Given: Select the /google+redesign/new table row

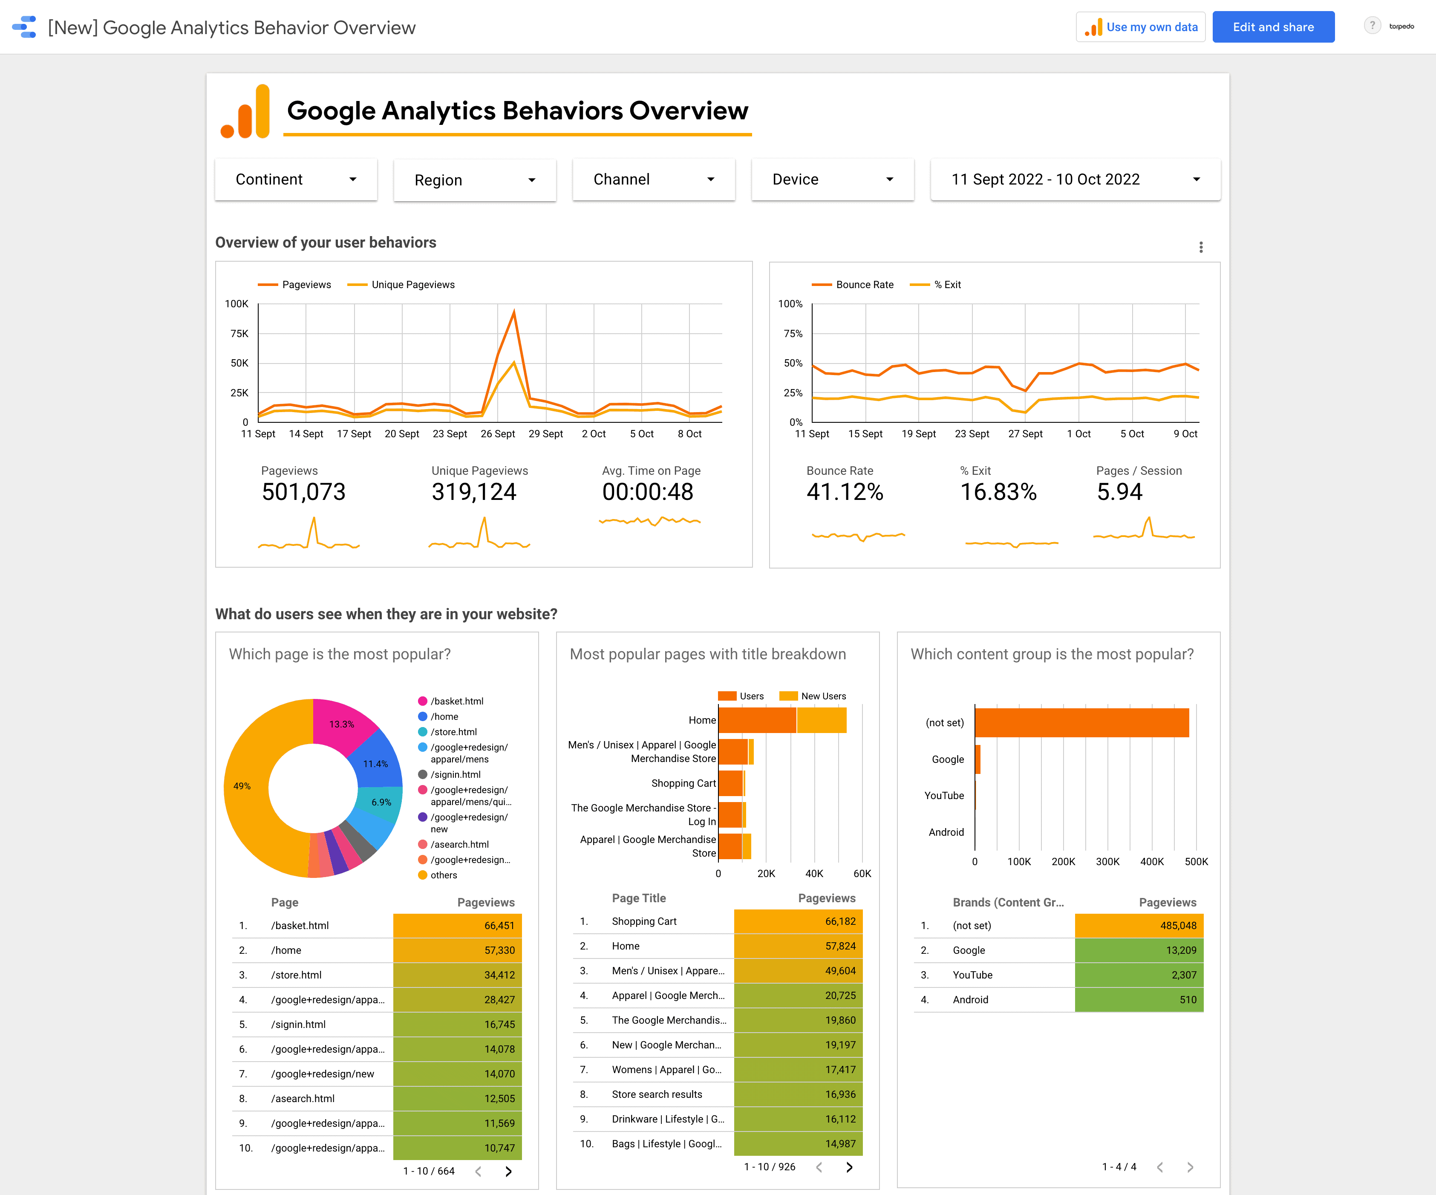Looking at the screenshot, I should [376, 1074].
